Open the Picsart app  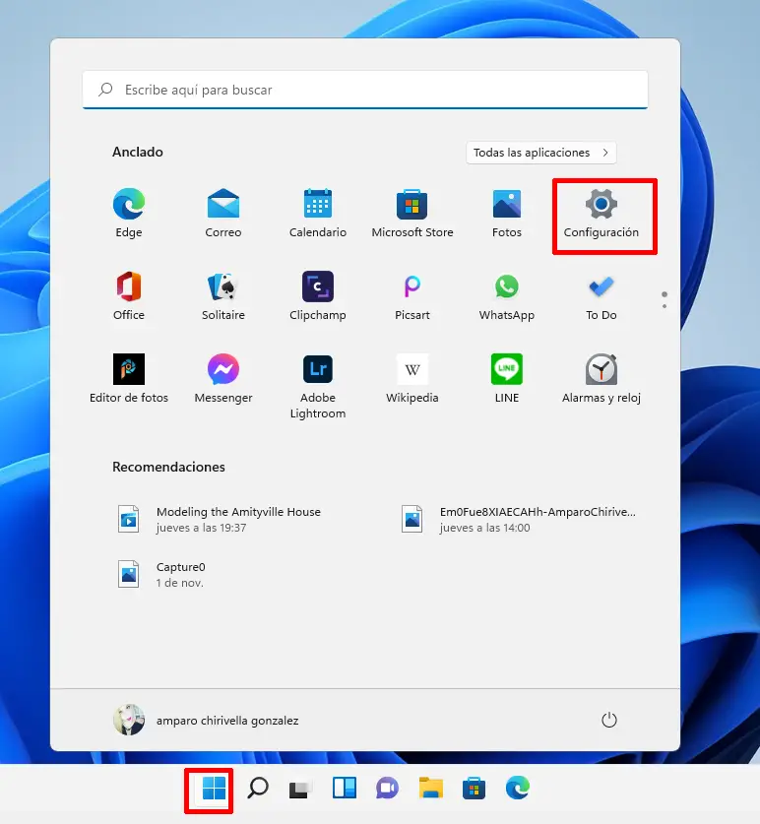[412, 296]
